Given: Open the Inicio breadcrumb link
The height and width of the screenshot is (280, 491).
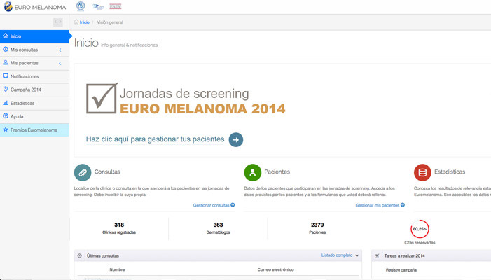Looking at the screenshot, I should (84, 22).
